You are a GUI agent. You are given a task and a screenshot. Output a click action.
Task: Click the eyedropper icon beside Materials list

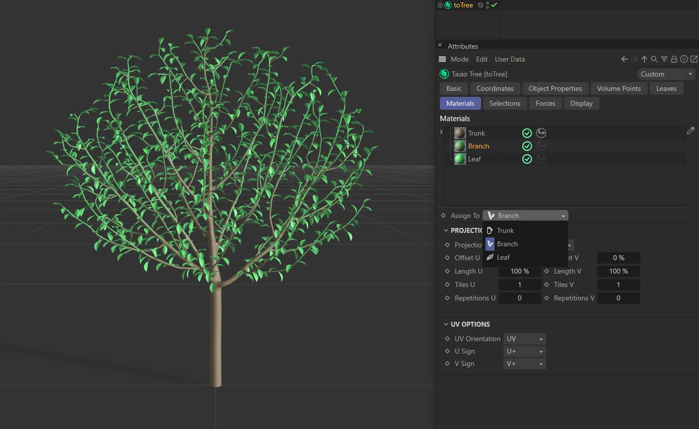(x=691, y=130)
